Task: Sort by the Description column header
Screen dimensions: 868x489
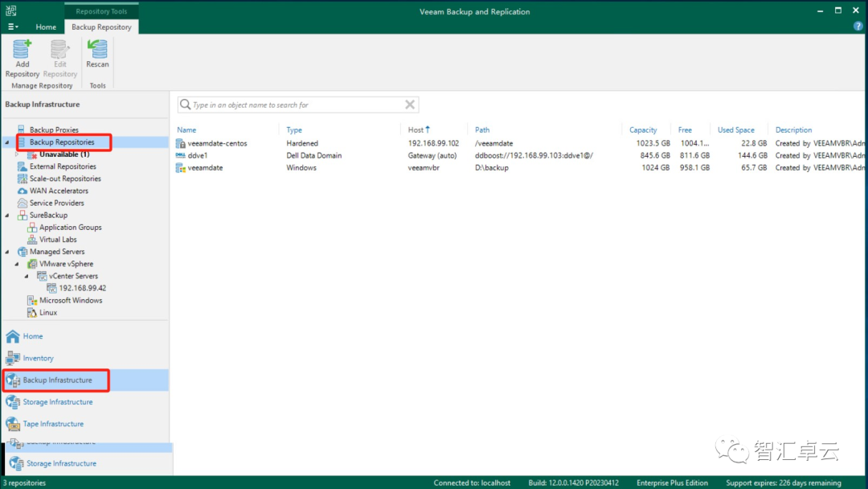Action: (x=793, y=129)
